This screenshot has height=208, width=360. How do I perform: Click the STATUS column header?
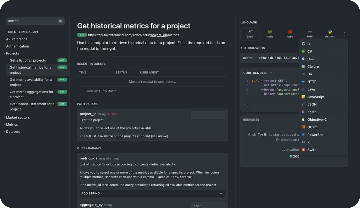[x=121, y=72]
